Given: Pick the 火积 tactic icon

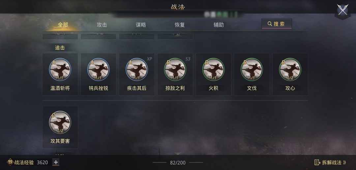Looking at the screenshot, I should pyautogui.click(x=213, y=69).
